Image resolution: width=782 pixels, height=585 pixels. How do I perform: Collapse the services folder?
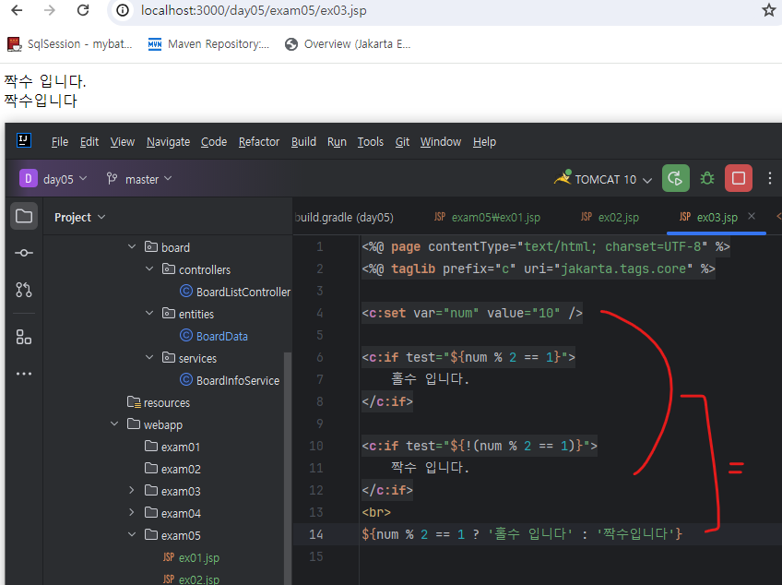[149, 358]
